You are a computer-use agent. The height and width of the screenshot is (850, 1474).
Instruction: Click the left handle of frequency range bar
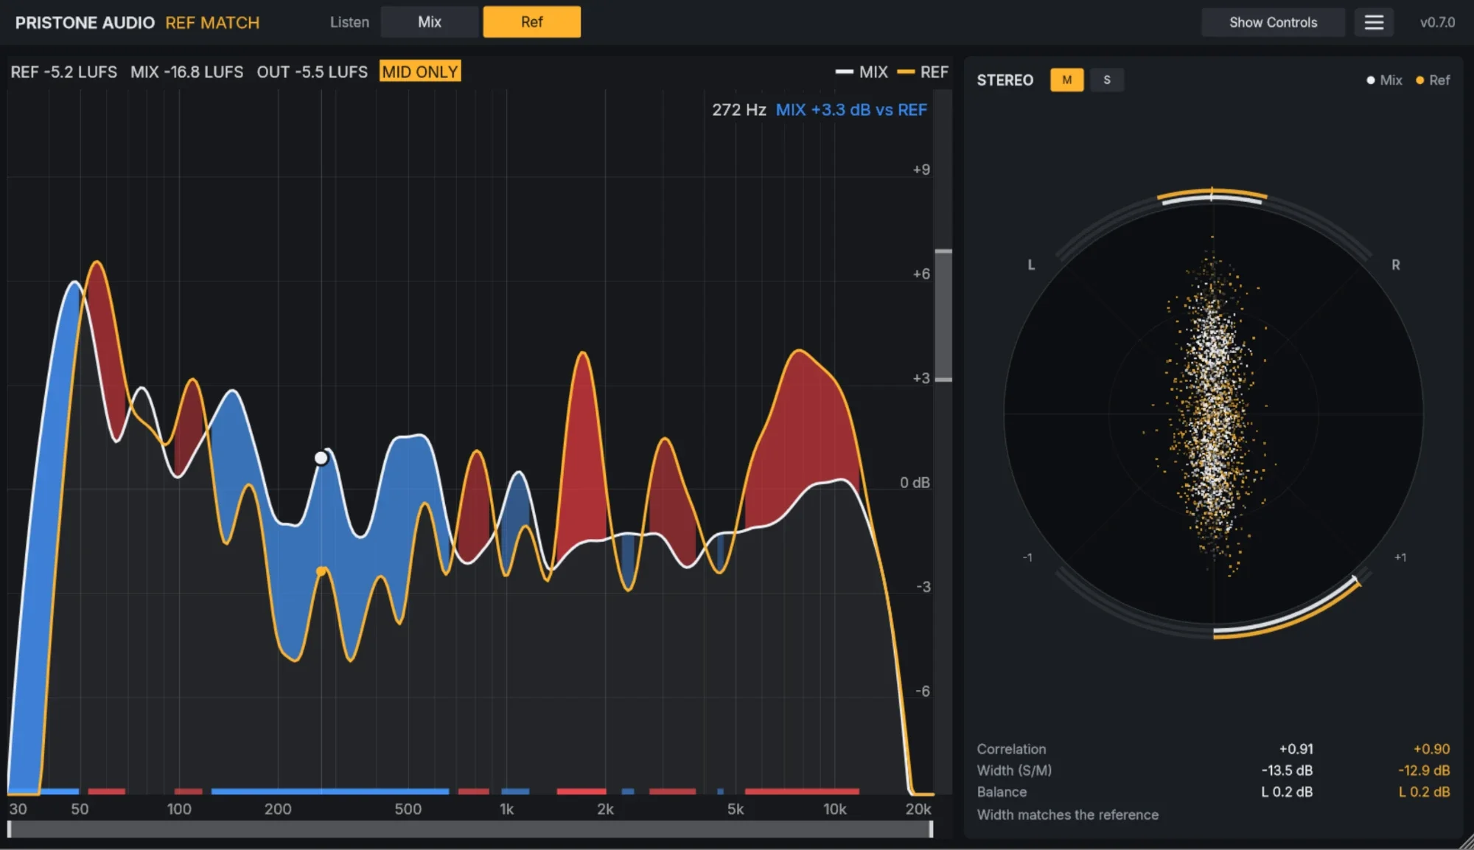(x=10, y=829)
